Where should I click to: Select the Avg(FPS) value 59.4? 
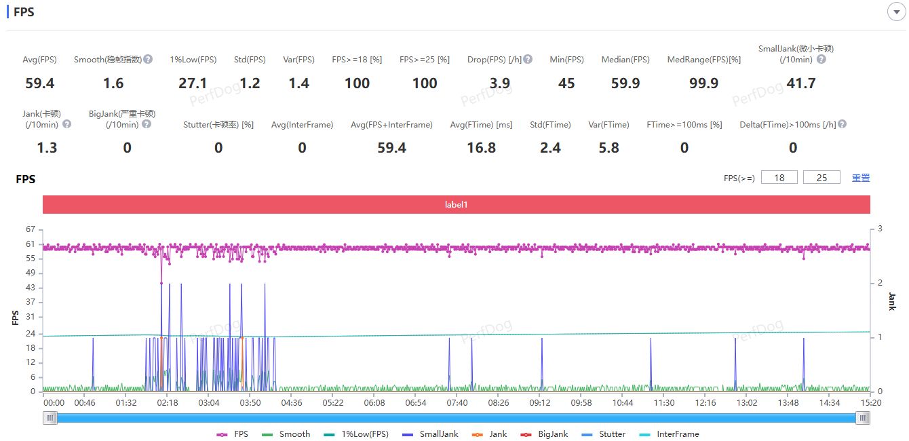(40, 83)
